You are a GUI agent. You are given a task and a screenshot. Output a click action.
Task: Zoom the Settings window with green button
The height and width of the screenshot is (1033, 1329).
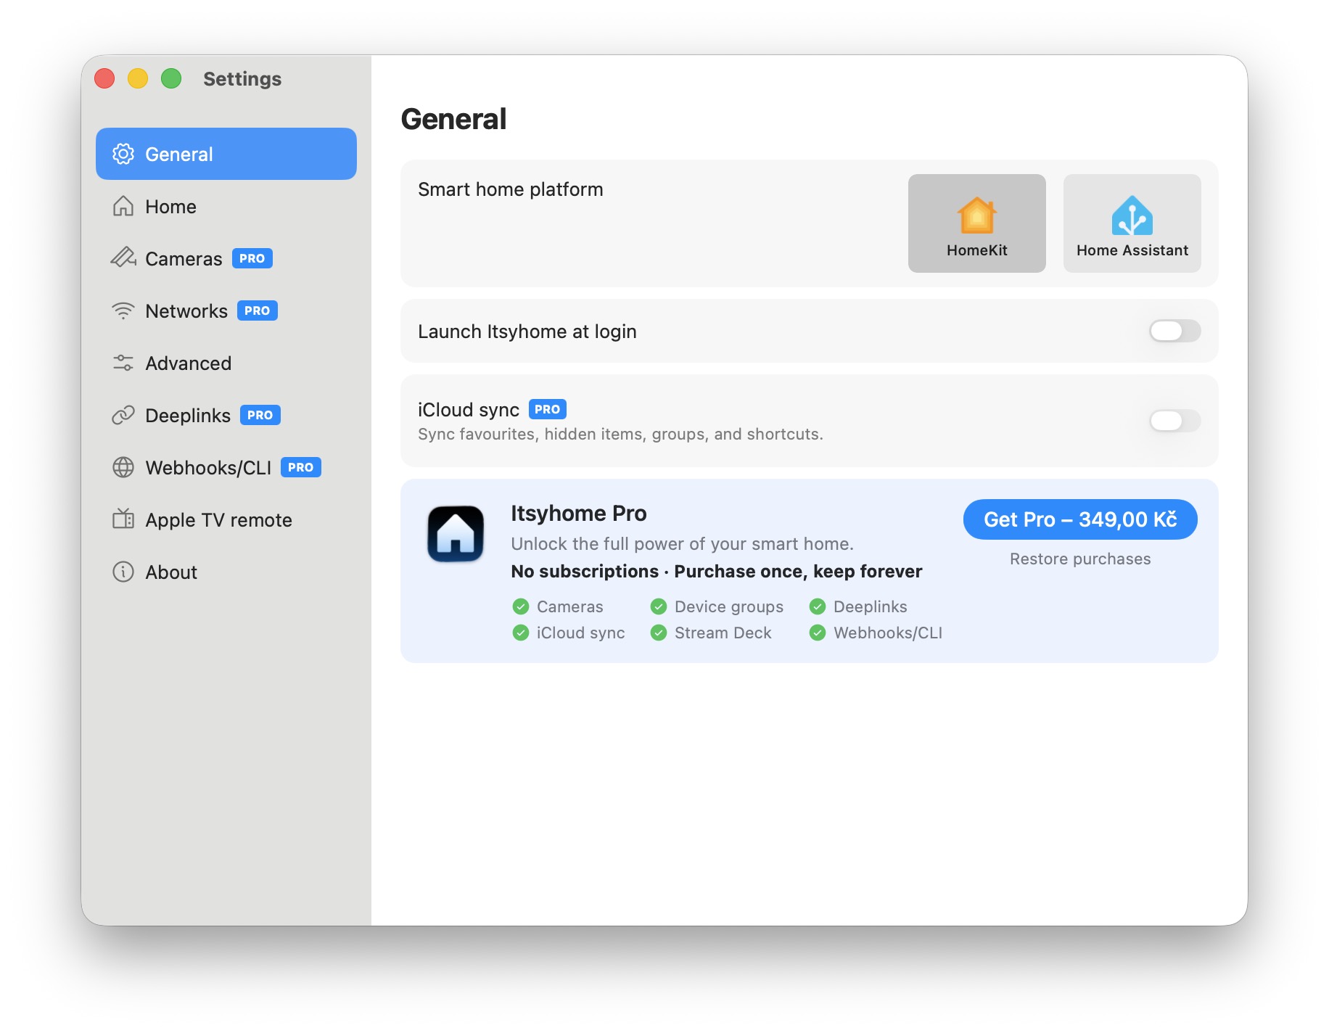pos(171,78)
